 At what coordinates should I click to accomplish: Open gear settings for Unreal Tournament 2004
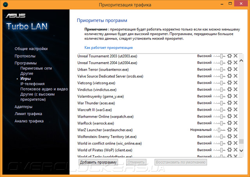point(229,63)
